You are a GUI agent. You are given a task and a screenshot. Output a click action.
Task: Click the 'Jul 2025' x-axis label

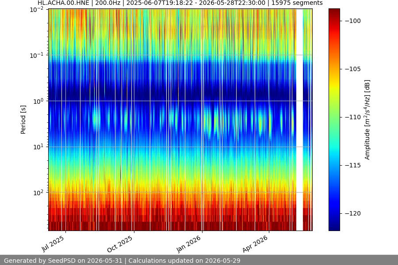coord(53,244)
